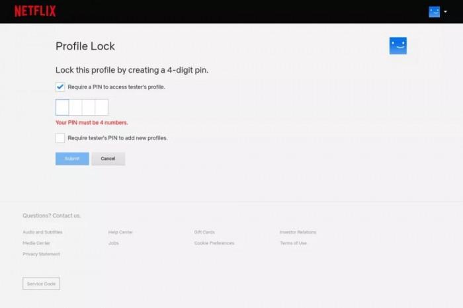Expand the account dropdown arrow
The height and width of the screenshot is (308, 463).
pyautogui.click(x=445, y=12)
